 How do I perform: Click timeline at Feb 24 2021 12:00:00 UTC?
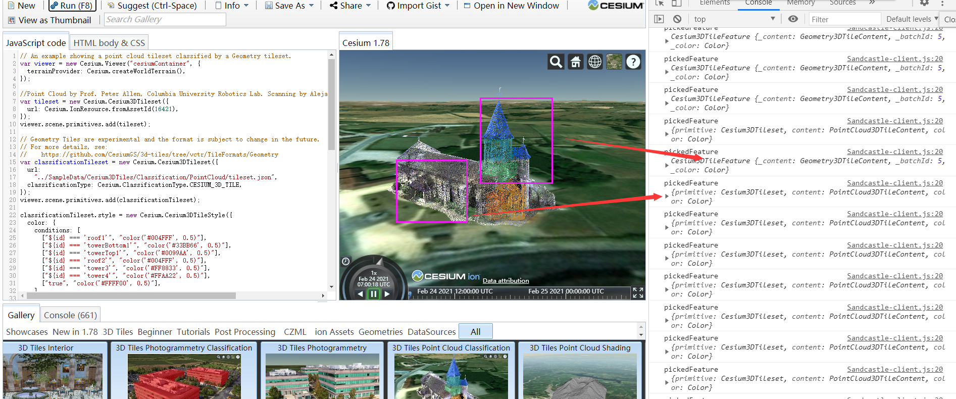(x=455, y=292)
